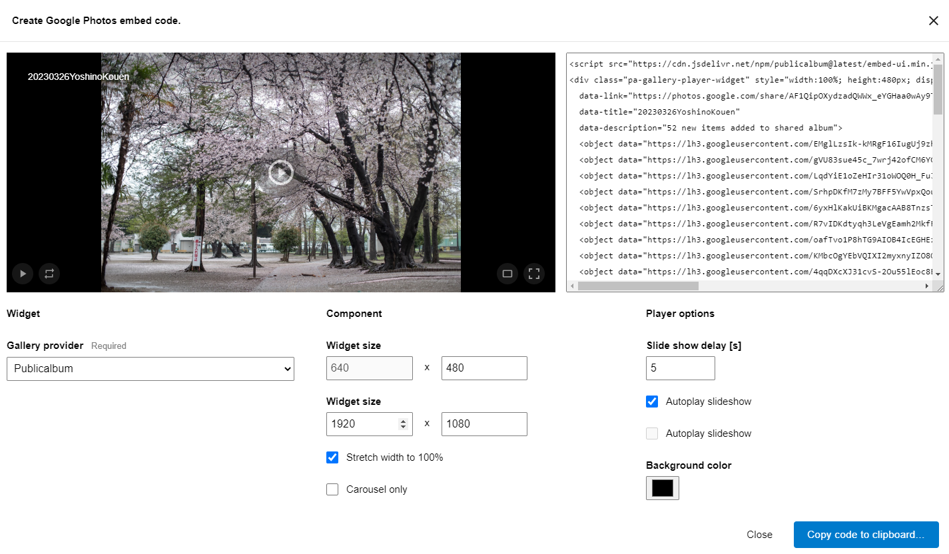The width and height of the screenshot is (949, 554).
Task: Toggle the carousel view icon in player
Action: [x=507, y=274]
